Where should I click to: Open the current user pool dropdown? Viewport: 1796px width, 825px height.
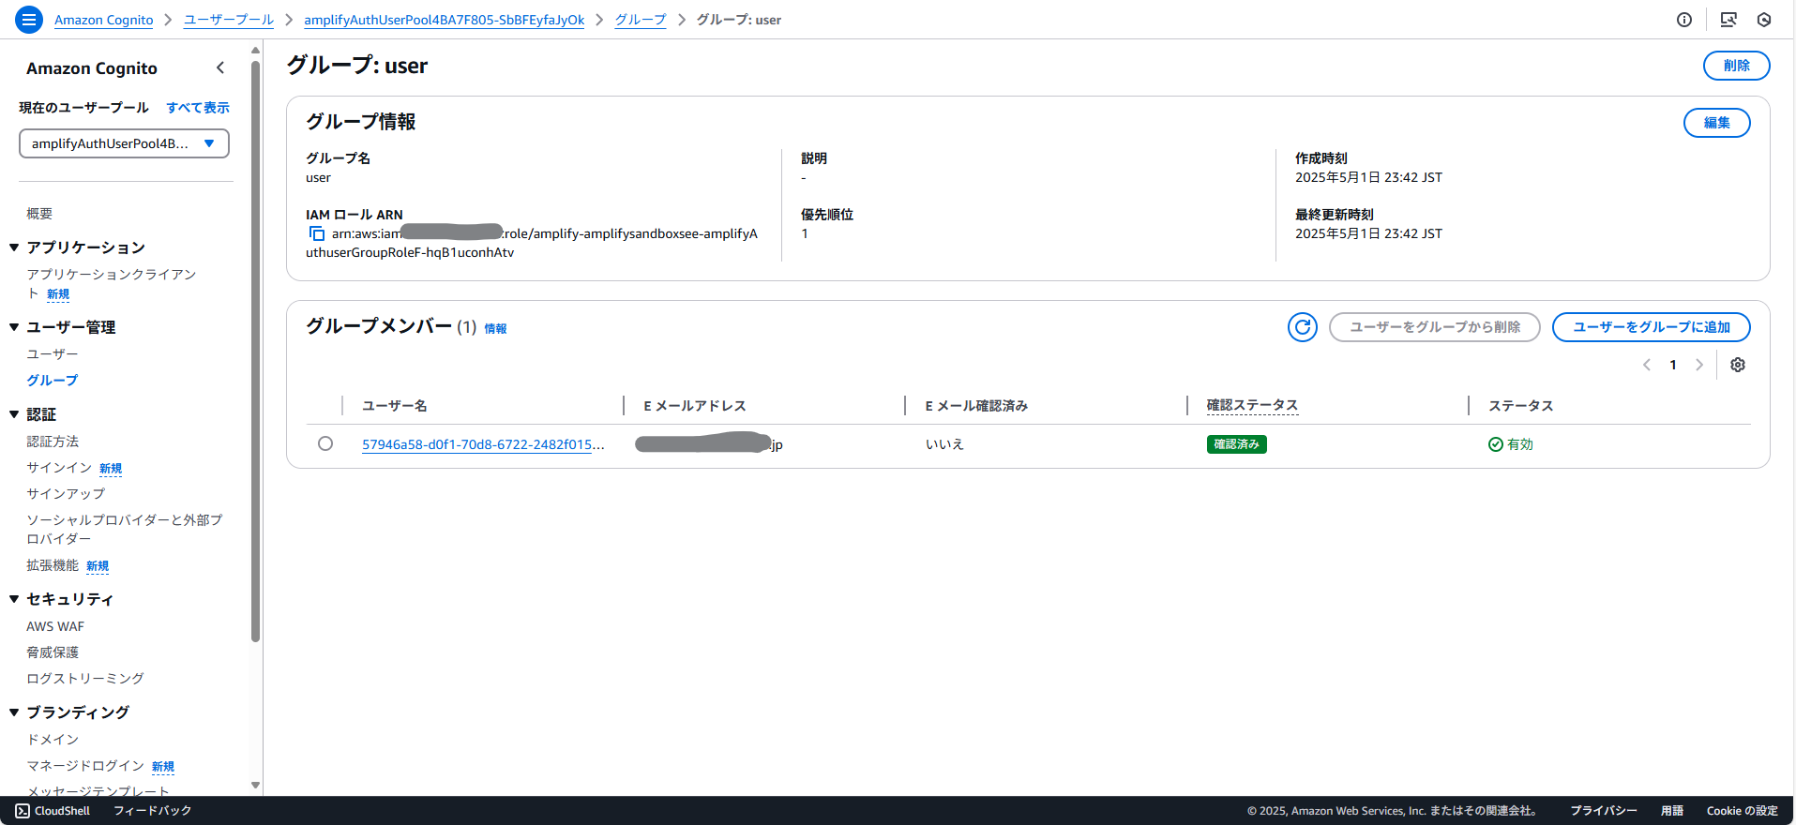(124, 143)
